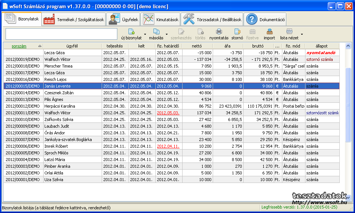Click the stornó toolbar icon
Viewport: 355px width, 213px height.
pyautogui.click(x=237, y=32)
